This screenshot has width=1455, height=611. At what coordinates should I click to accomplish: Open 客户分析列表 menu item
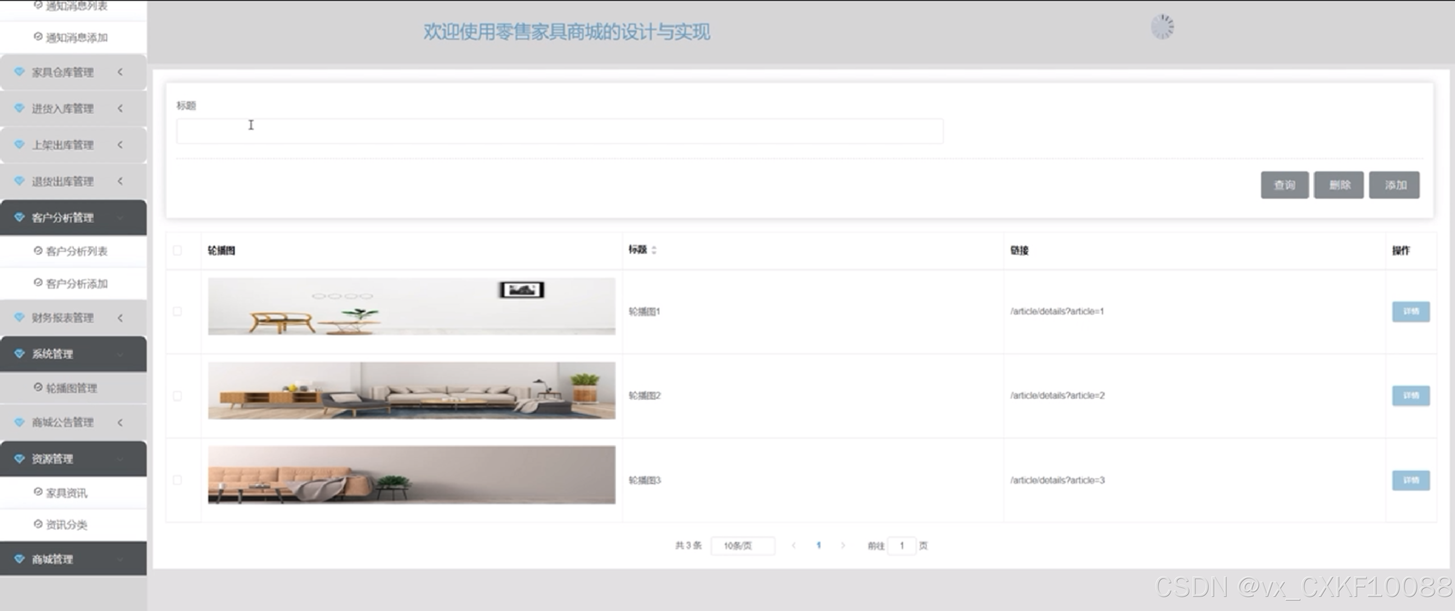[x=76, y=251]
